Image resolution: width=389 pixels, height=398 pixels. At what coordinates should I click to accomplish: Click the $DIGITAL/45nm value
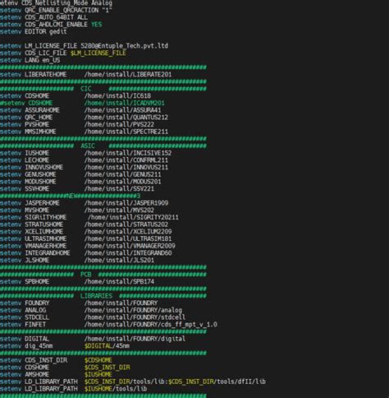tap(108, 345)
